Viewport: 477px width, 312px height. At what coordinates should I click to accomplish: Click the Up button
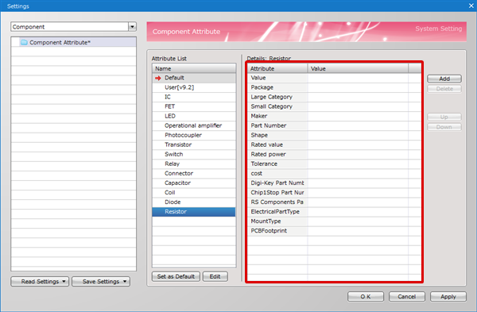pyautogui.click(x=444, y=117)
